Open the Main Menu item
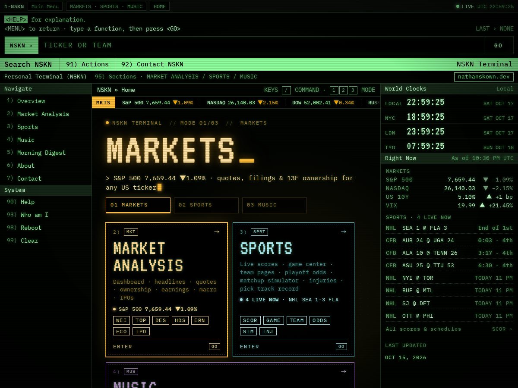 click(x=45, y=6)
